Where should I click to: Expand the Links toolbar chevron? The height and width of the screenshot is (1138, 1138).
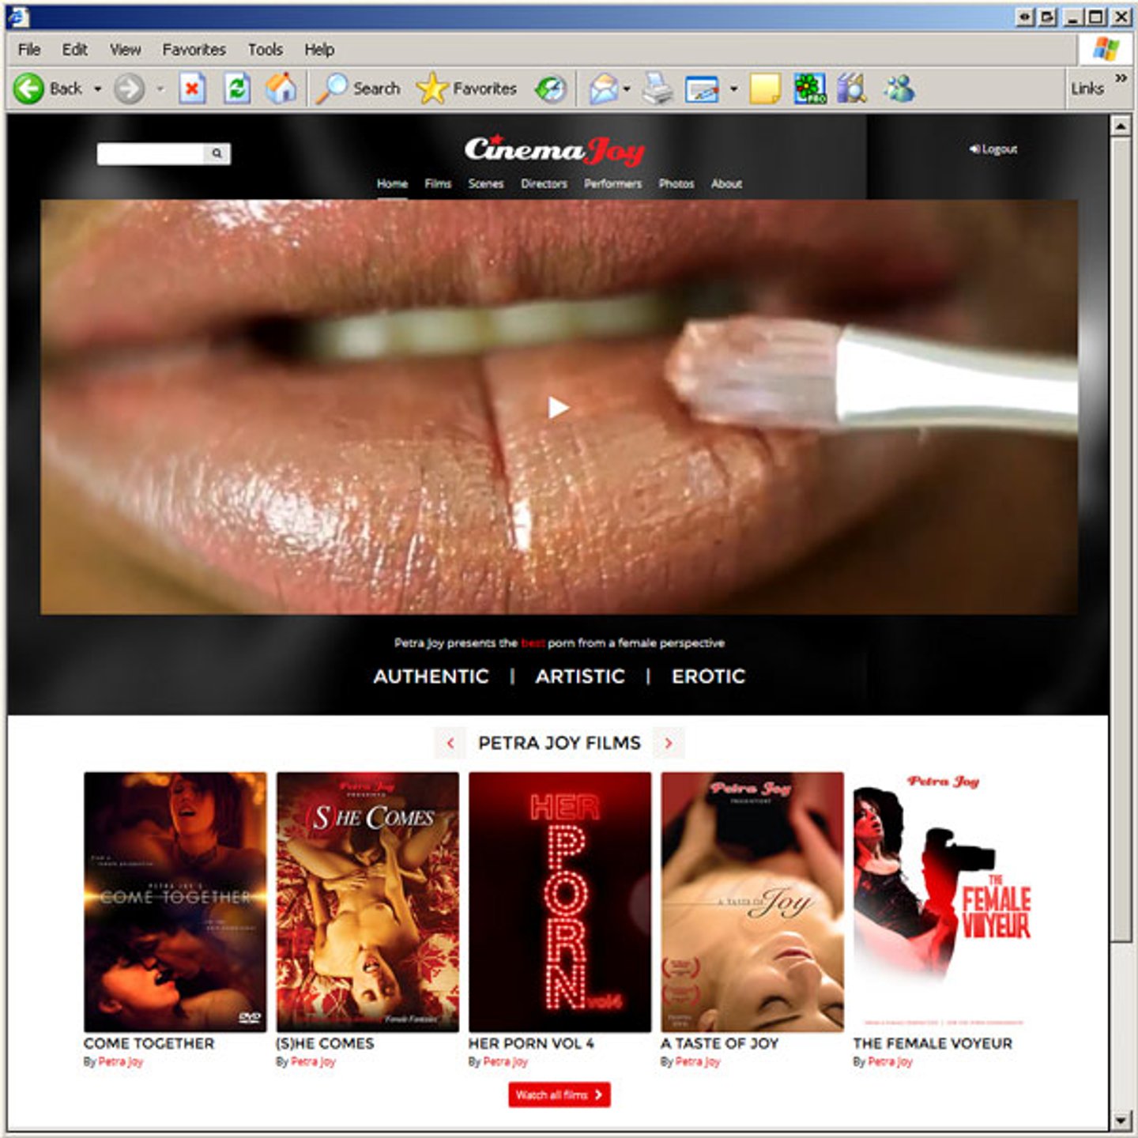point(1120,78)
